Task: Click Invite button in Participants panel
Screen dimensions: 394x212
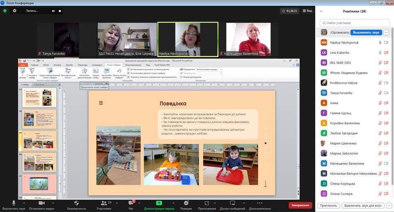Action: tap(328, 205)
